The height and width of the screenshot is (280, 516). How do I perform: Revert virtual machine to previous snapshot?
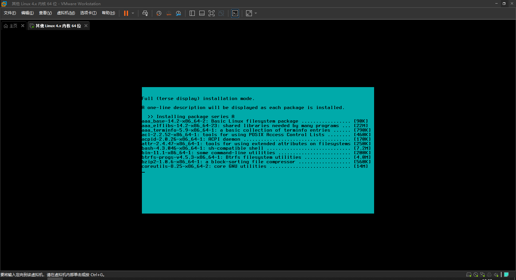tap(169, 13)
